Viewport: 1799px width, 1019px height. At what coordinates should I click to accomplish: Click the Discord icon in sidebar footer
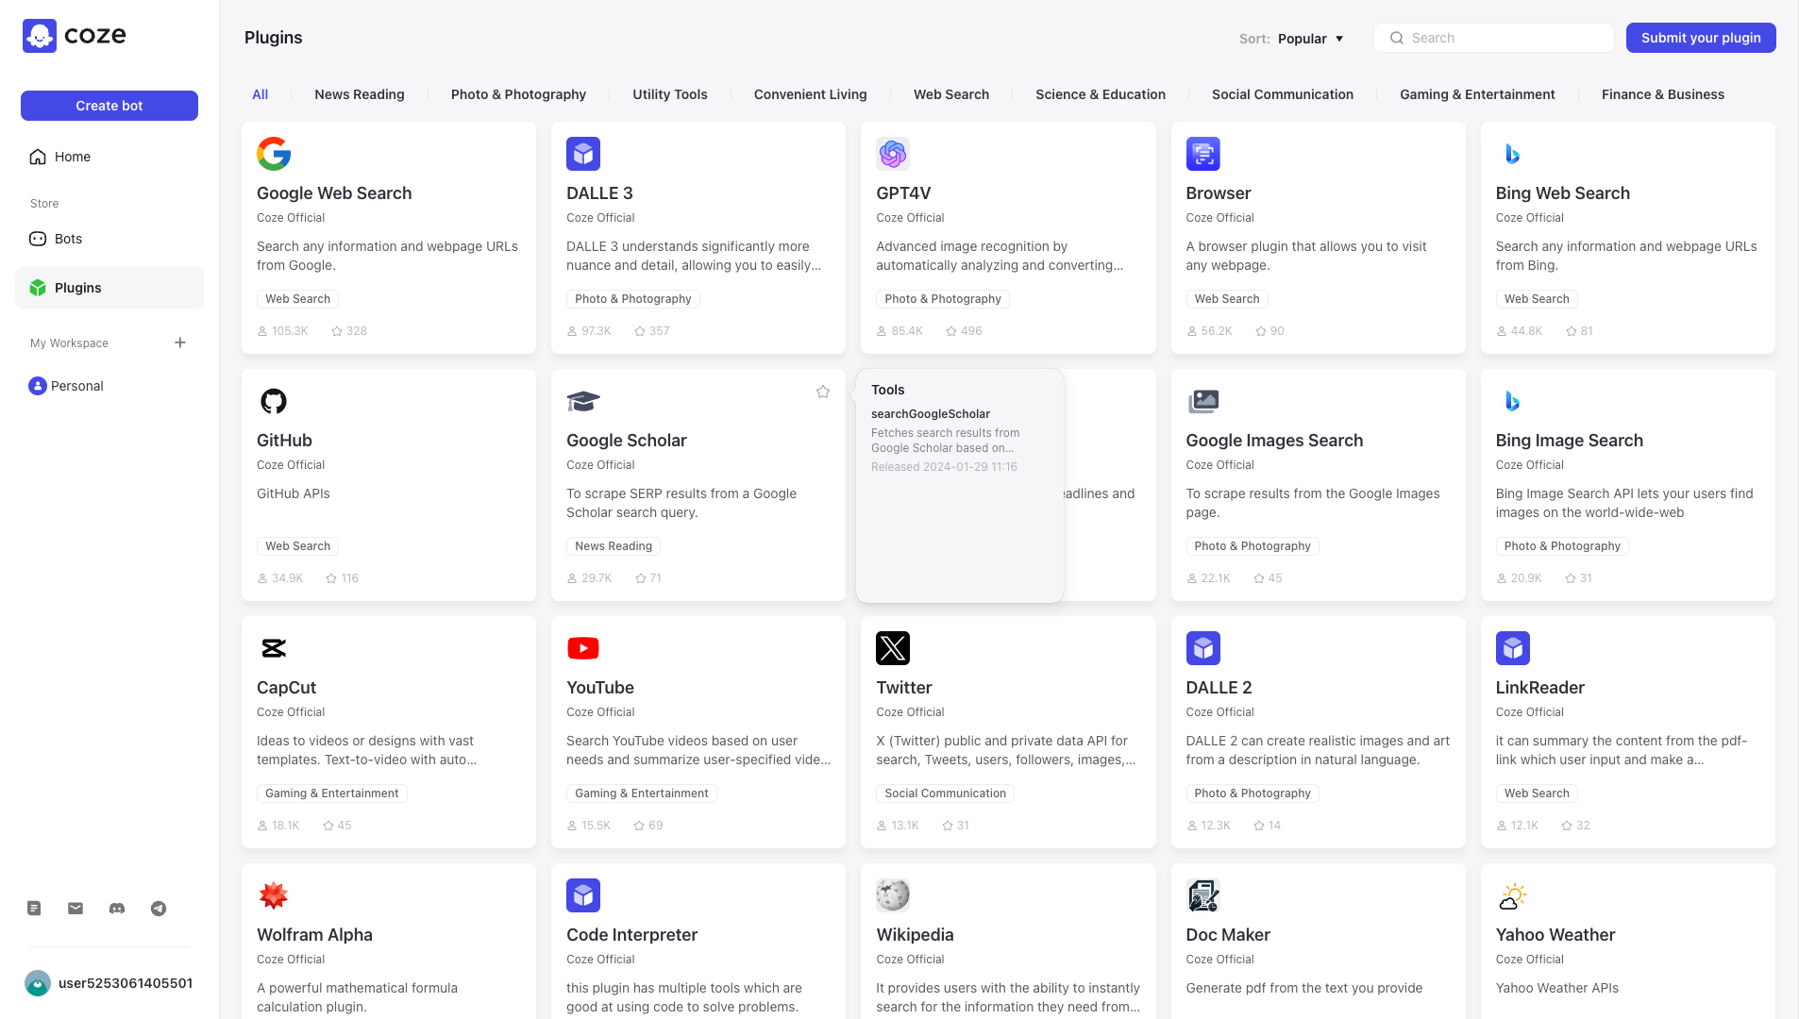pyautogui.click(x=117, y=909)
